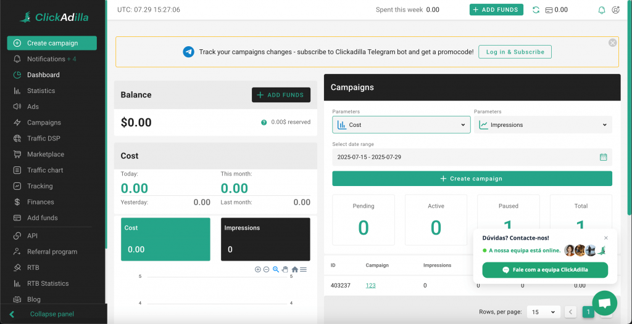
Task: Click the Telegram icon in banner
Action: tap(188, 52)
